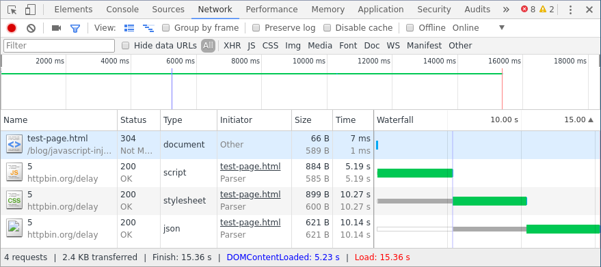Switch to the Application tab
601x267 pixels.
381,9
